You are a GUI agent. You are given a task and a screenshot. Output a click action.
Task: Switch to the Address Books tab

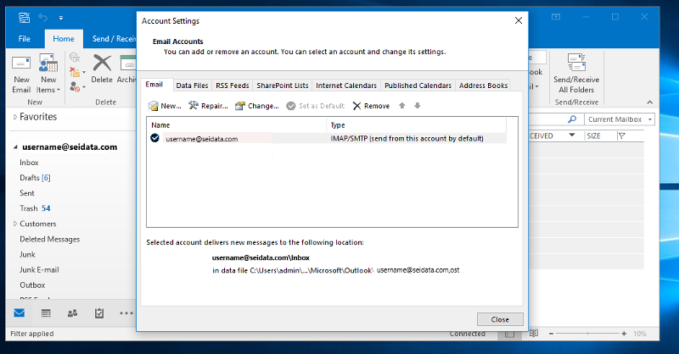[483, 86]
